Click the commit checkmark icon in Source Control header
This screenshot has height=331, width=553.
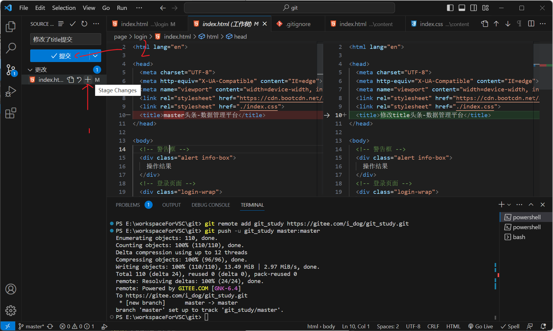pos(73,24)
